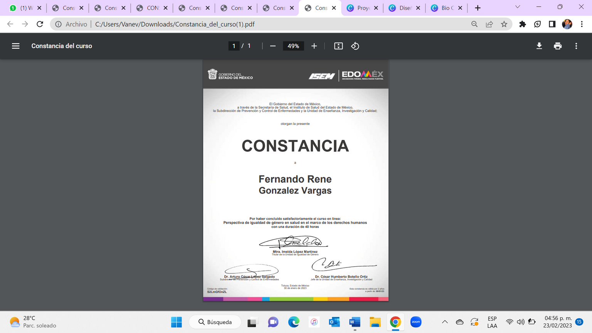Zoom out with the minus button

click(273, 46)
